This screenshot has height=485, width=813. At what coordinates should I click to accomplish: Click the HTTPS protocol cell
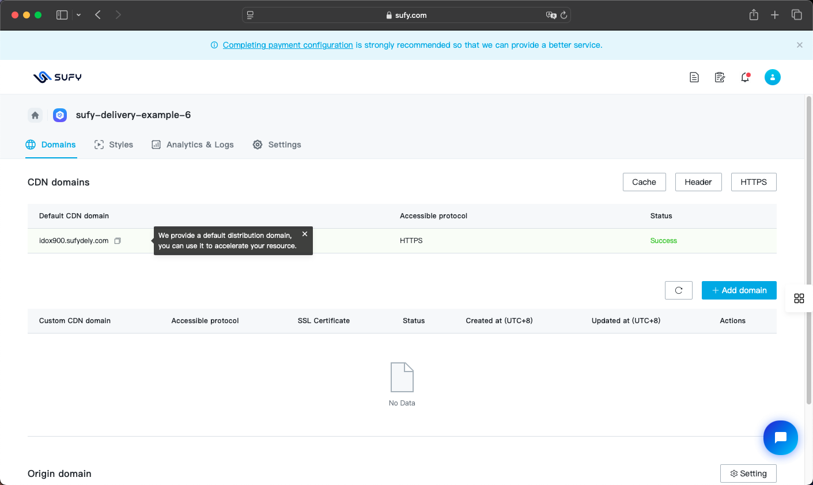(411, 241)
